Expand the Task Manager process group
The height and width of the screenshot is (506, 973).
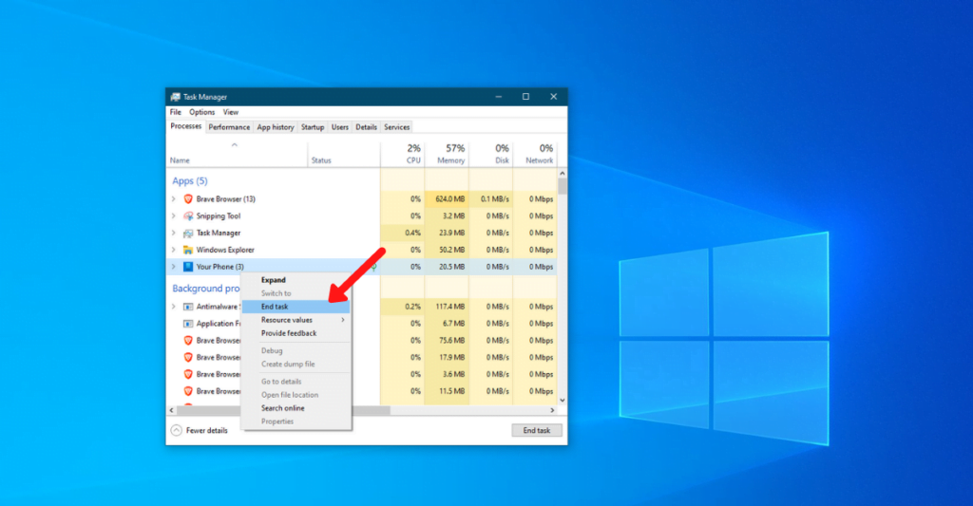coord(174,234)
